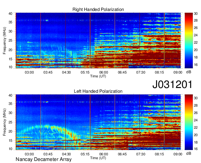This screenshot has height=163, width=201.
Task: Click the 18 dB value on Right Handed color scale
Action: [x=196, y=57]
